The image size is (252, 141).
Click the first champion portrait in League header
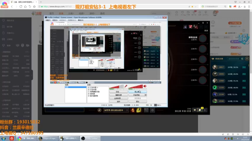coord(185,27)
